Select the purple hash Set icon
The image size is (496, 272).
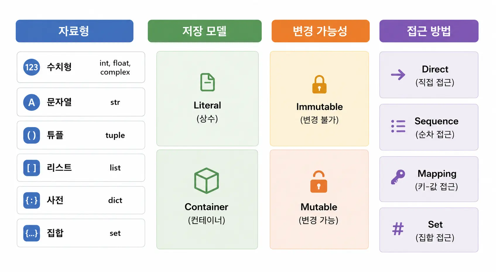[x=398, y=229]
